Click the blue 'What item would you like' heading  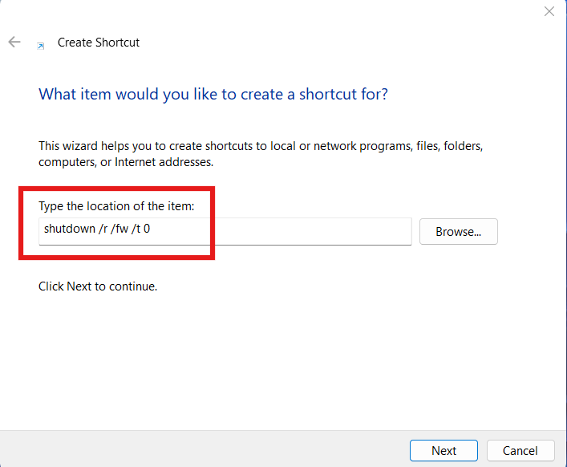coord(213,94)
